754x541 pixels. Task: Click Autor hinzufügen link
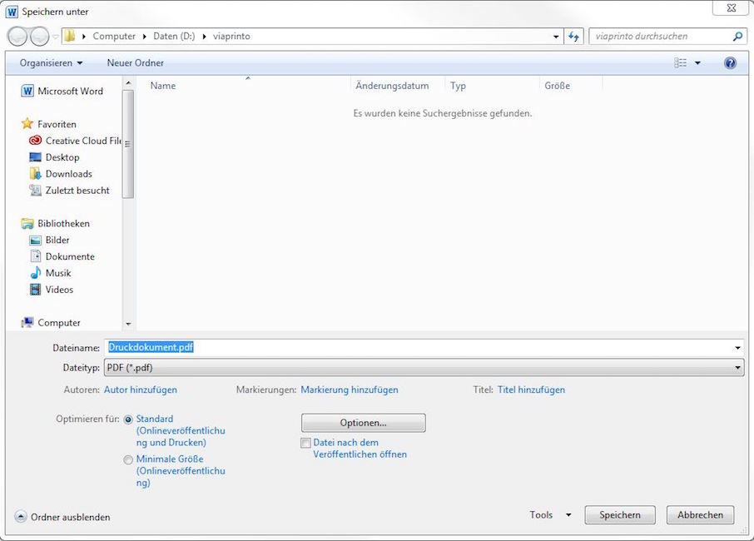point(141,390)
